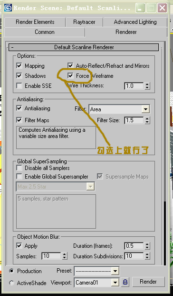Switch to the Raytracer tab
The height and width of the screenshot is (296, 173).
84,22
